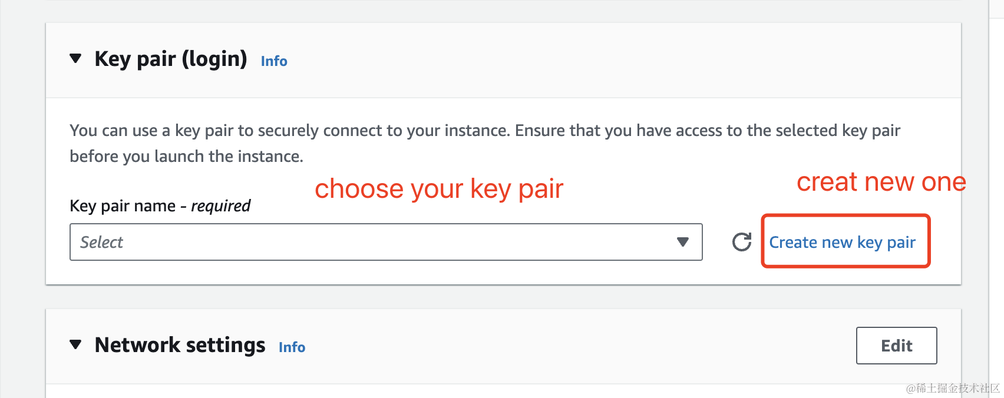Image resolution: width=1004 pixels, height=398 pixels.
Task: Collapse the Key pair (login) section
Action: click(x=75, y=58)
